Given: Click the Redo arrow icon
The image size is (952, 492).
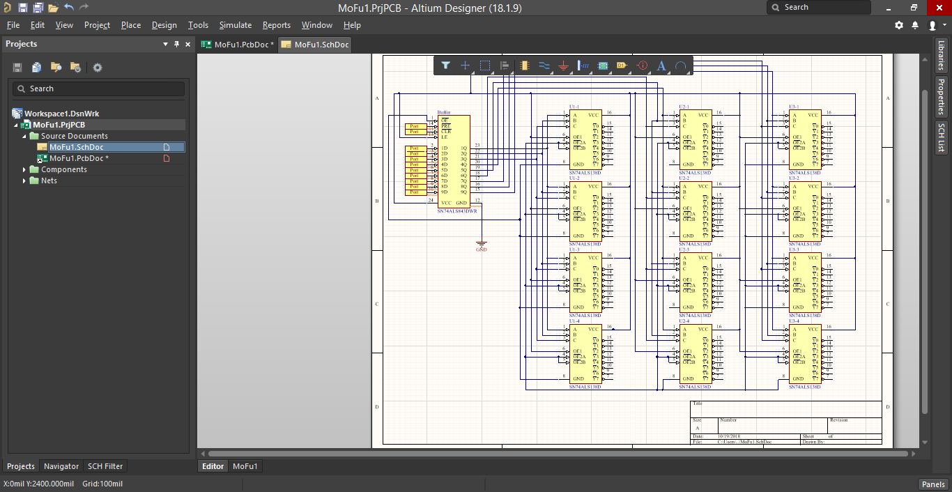Looking at the screenshot, I should click(84, 8).
